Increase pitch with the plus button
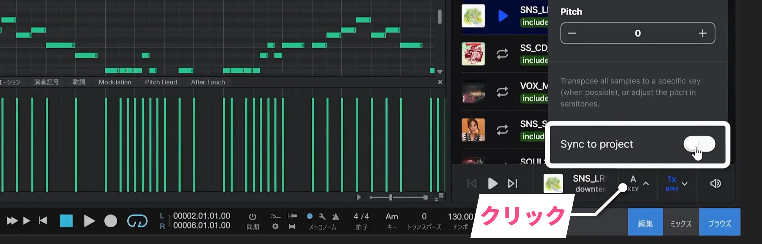762x244 pixels. (702, 33)
